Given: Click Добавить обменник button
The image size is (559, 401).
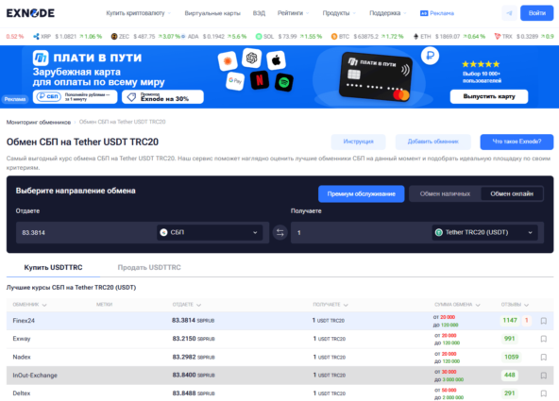Looking at the screenshot, I should pos(432,142).
